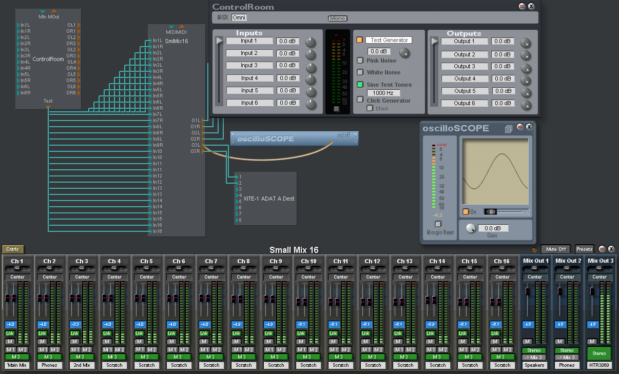Select Input 6 in ControlRoom Inputs
This screenshot has height=374, width=619.
pos(249,103)
